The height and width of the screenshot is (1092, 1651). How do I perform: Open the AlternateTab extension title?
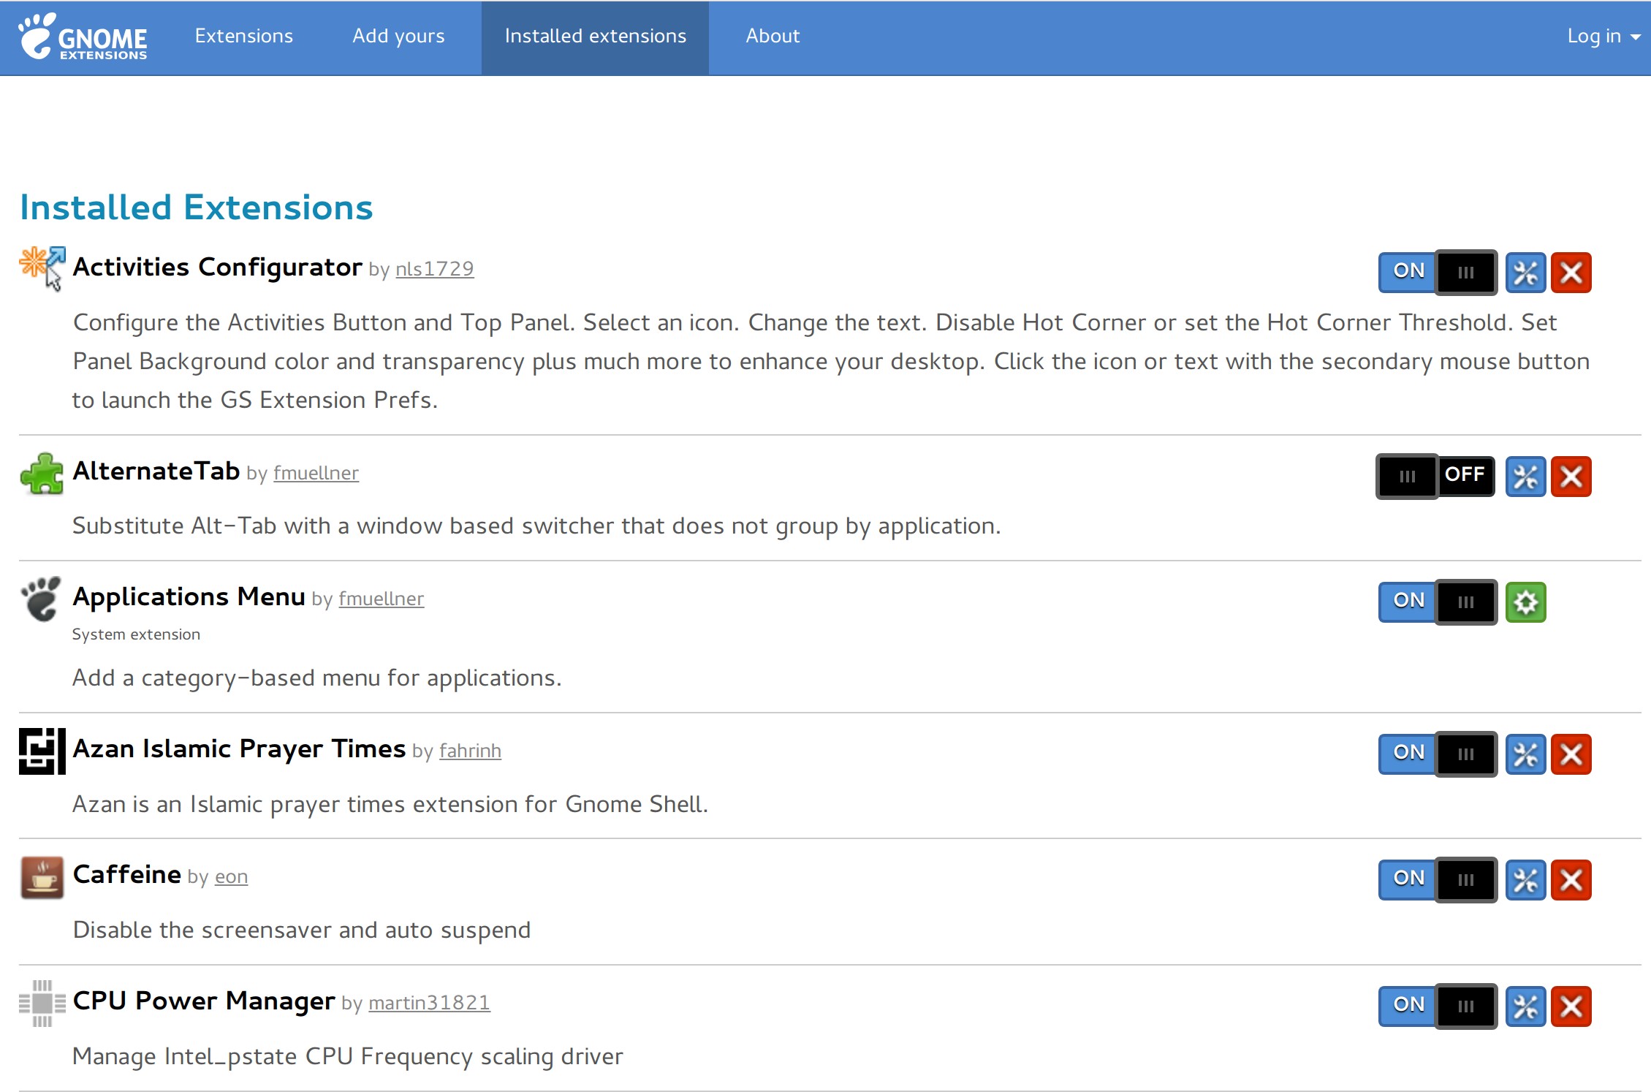point(156,471)
